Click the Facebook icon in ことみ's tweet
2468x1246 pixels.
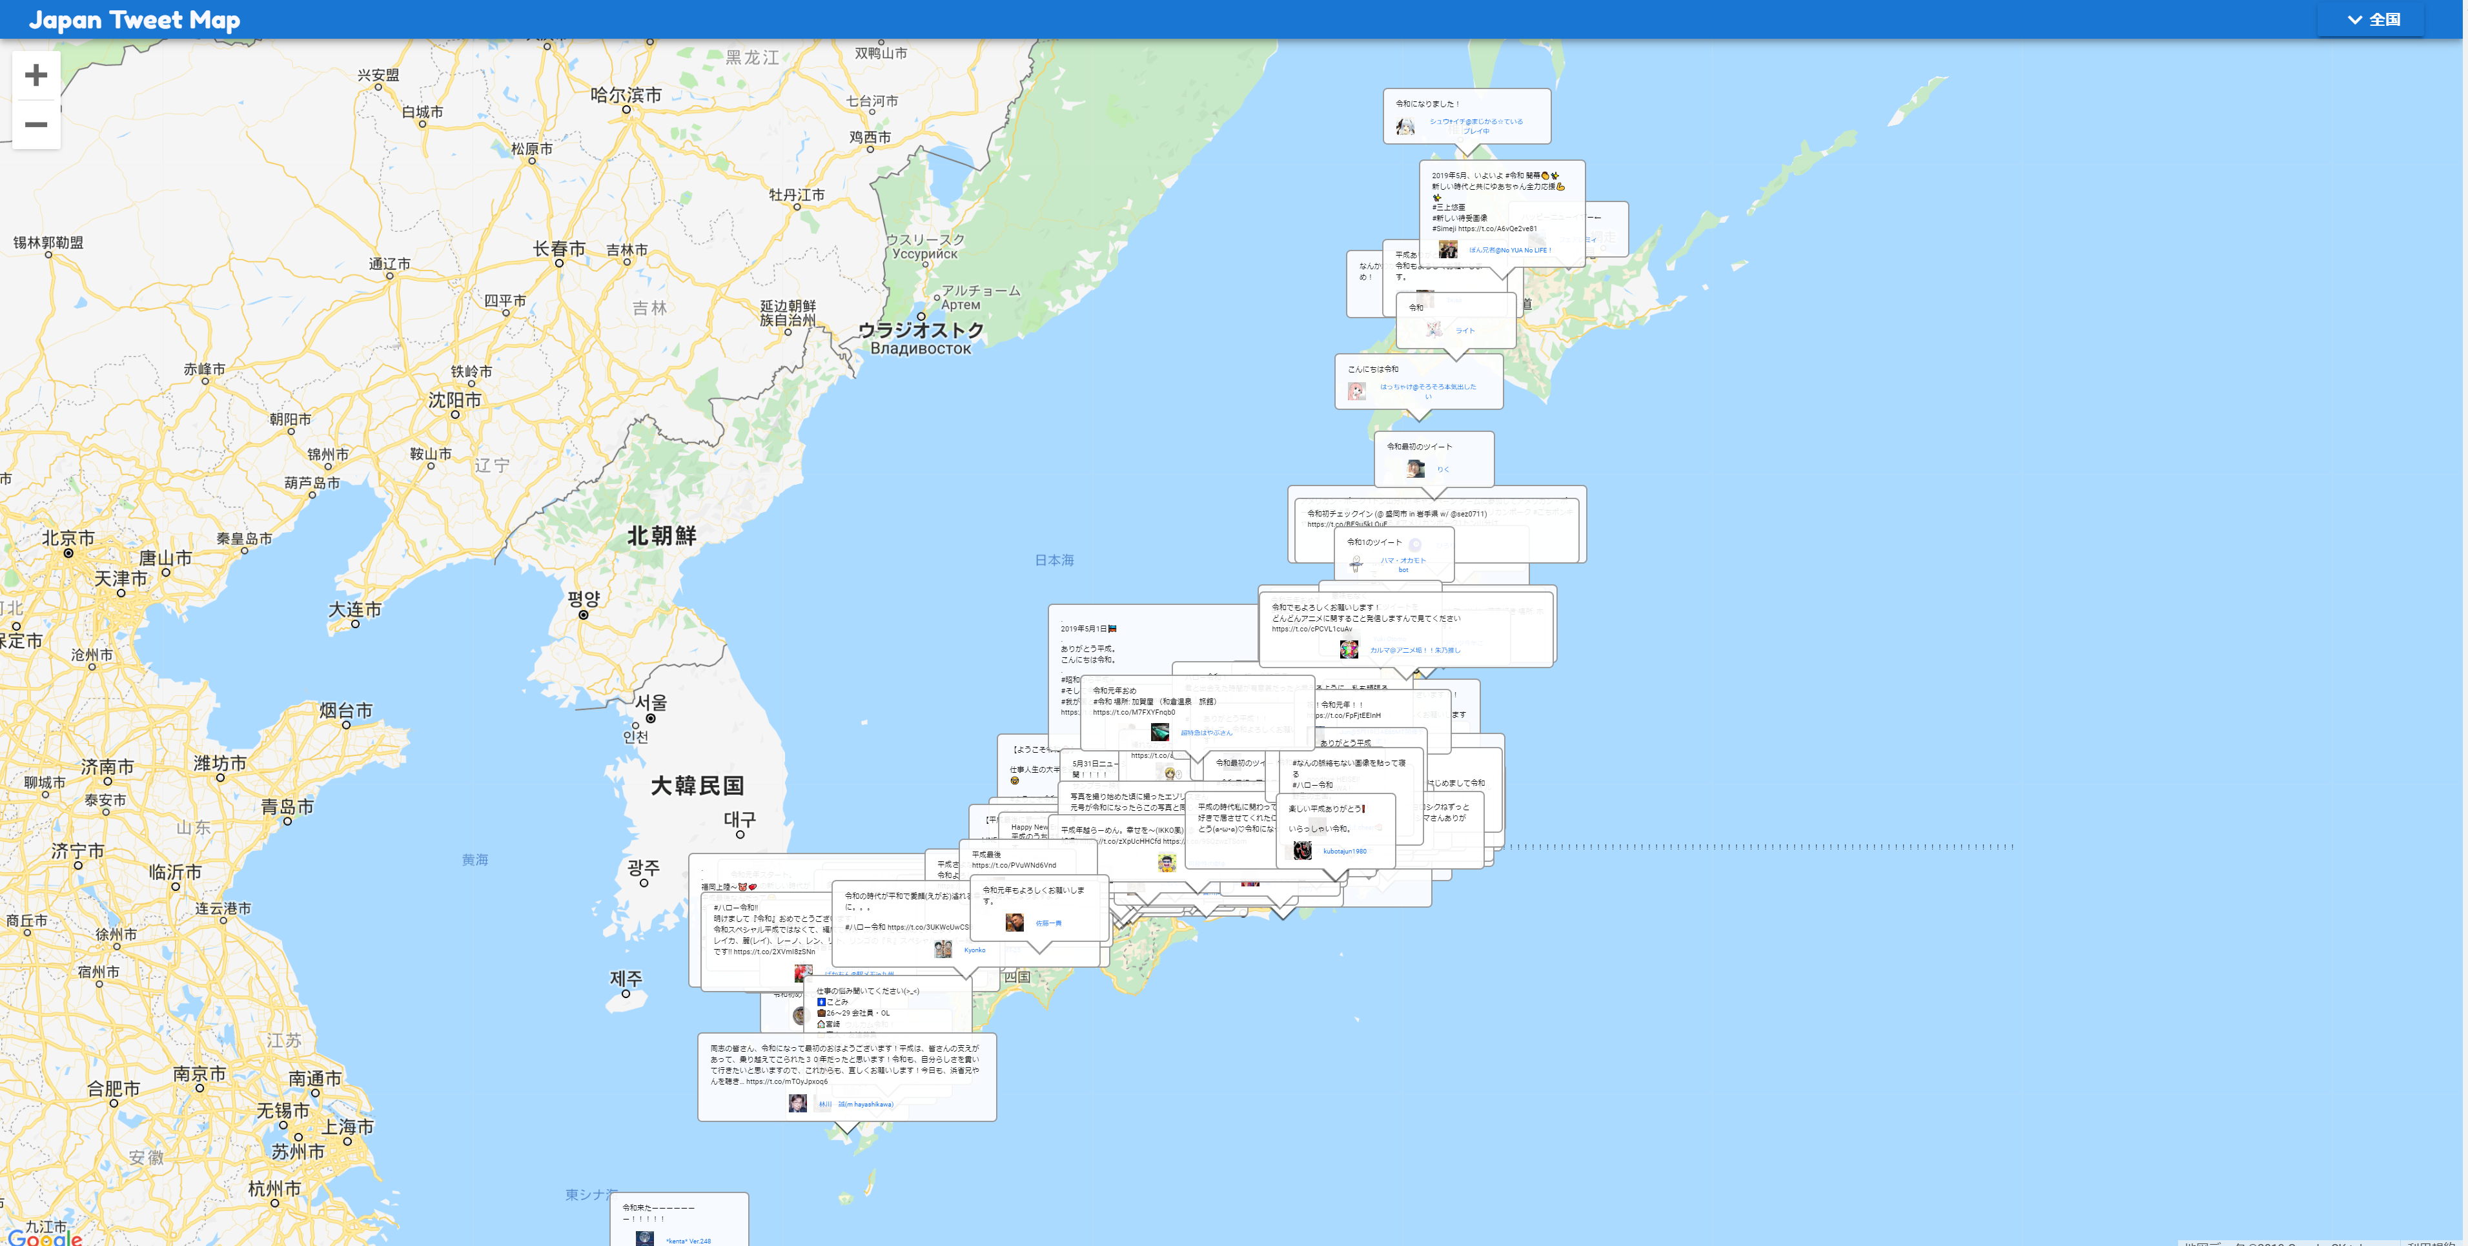pyautogui.click(x=821, y=1001)
